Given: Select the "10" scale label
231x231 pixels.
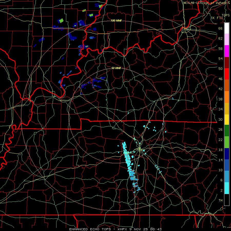Looking at the screenshot, I should [220, 170].
